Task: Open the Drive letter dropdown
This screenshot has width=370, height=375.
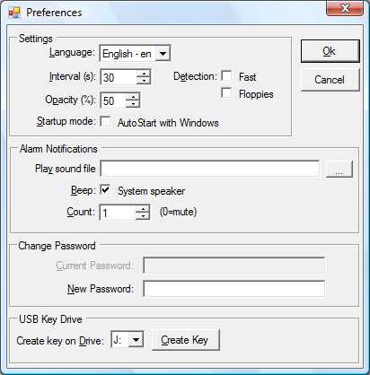Action: 136,339
